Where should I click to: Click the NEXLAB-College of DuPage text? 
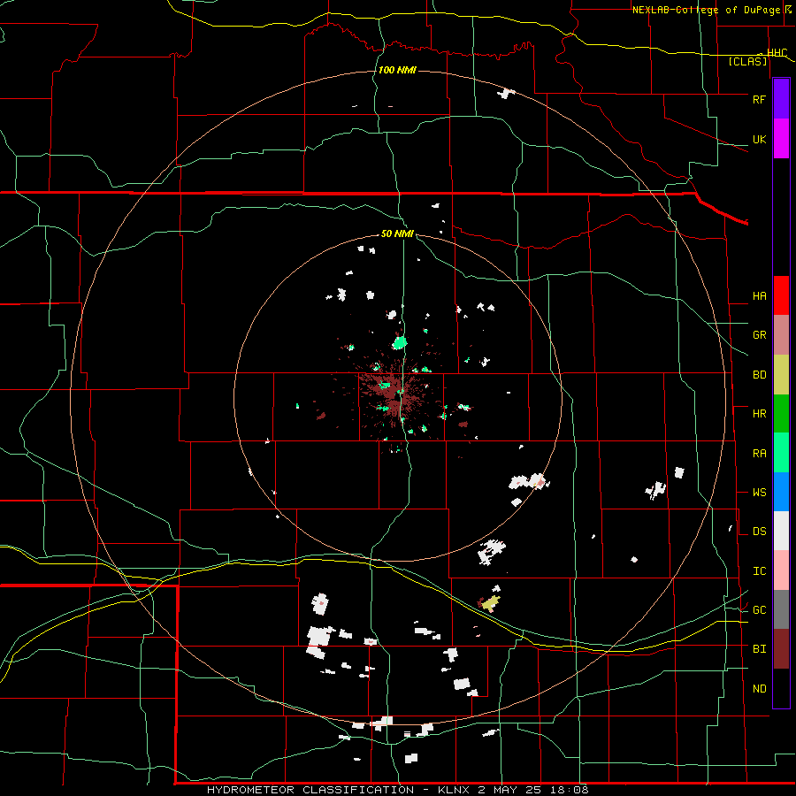706,10
